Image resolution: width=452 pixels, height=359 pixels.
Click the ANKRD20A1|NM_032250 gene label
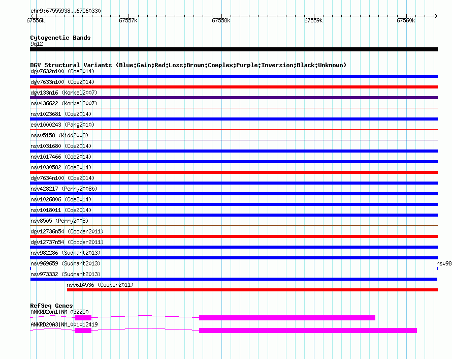59,312
